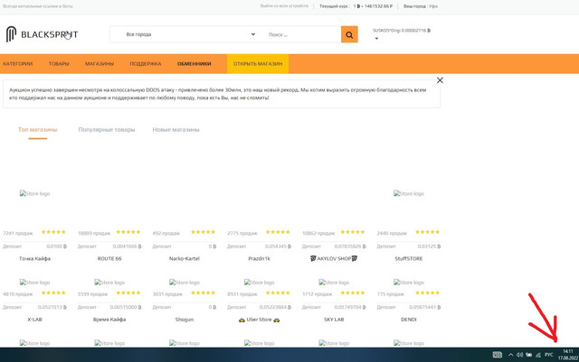Image resolution: width=579 pixels, height=362 pixels.
Task: Click the star rating of DENDI
Action: point(427,292)
